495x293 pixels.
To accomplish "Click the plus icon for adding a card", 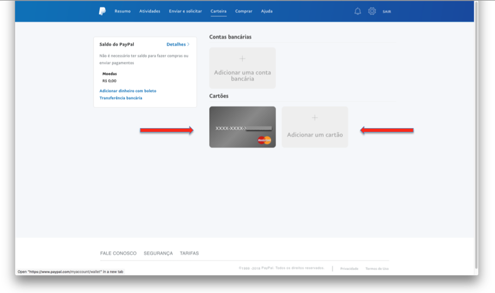I will (315, 118).
